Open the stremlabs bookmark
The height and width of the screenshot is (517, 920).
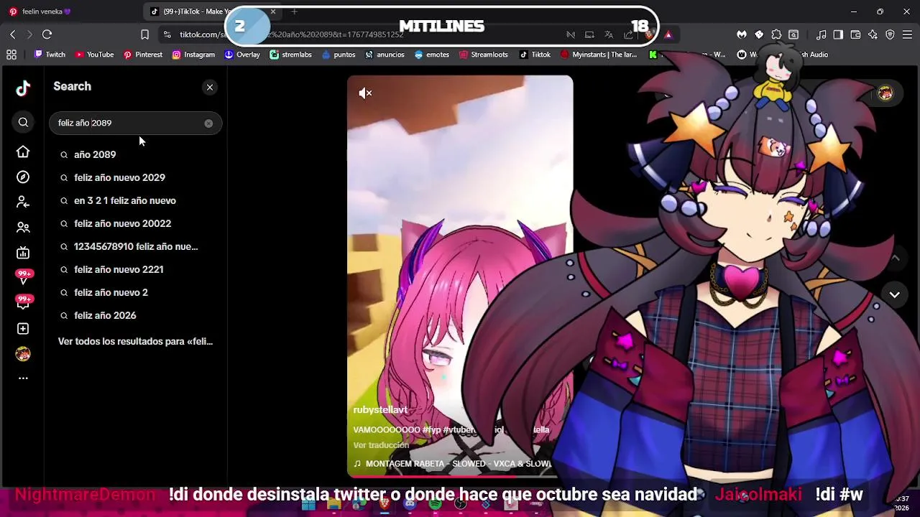click(290, 55)
